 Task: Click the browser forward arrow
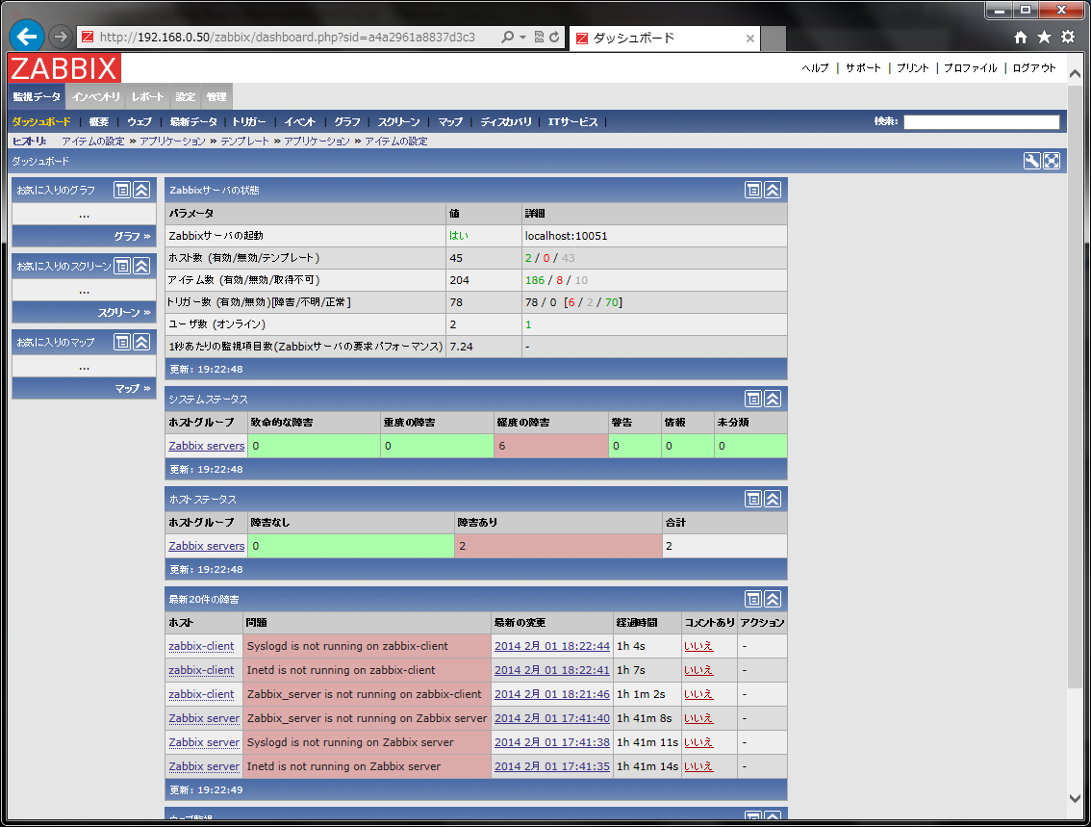pos(61,37)
